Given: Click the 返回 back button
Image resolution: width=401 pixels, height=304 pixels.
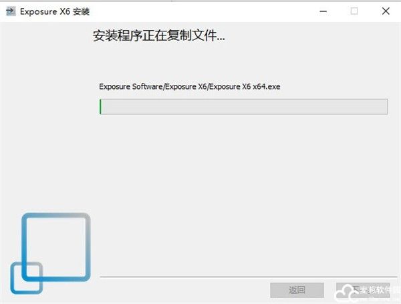Looking at the screenshot, I should 297,290.
